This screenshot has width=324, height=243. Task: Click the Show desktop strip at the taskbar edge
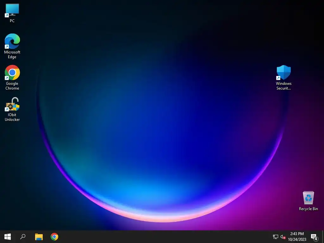coord(323,237)
